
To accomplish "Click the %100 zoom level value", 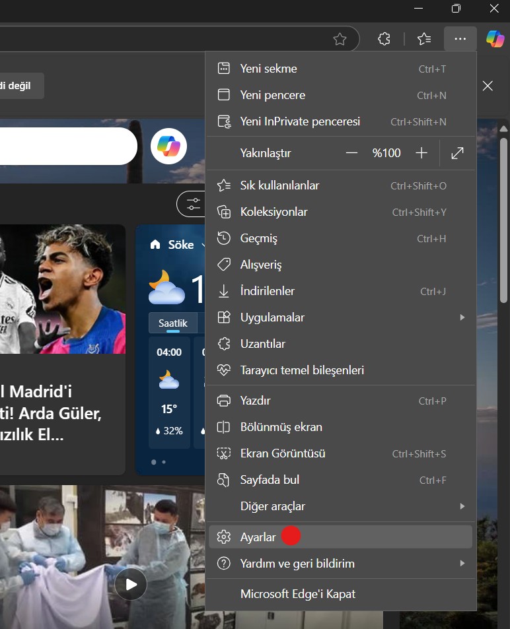I will point(386,153).
